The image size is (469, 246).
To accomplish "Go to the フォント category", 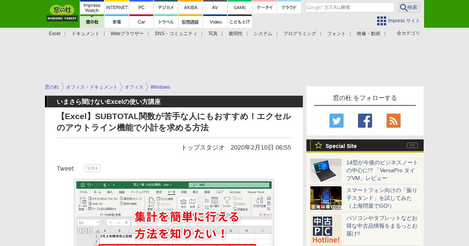I will point(337,34).
